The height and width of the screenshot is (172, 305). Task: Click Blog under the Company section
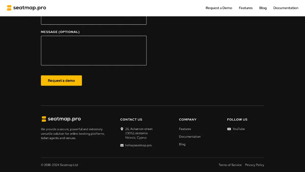pyautogui.click(x=182, y=144)
